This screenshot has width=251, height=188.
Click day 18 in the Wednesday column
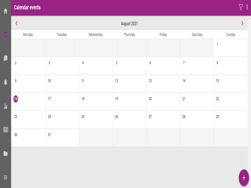[x=96, y=102]
